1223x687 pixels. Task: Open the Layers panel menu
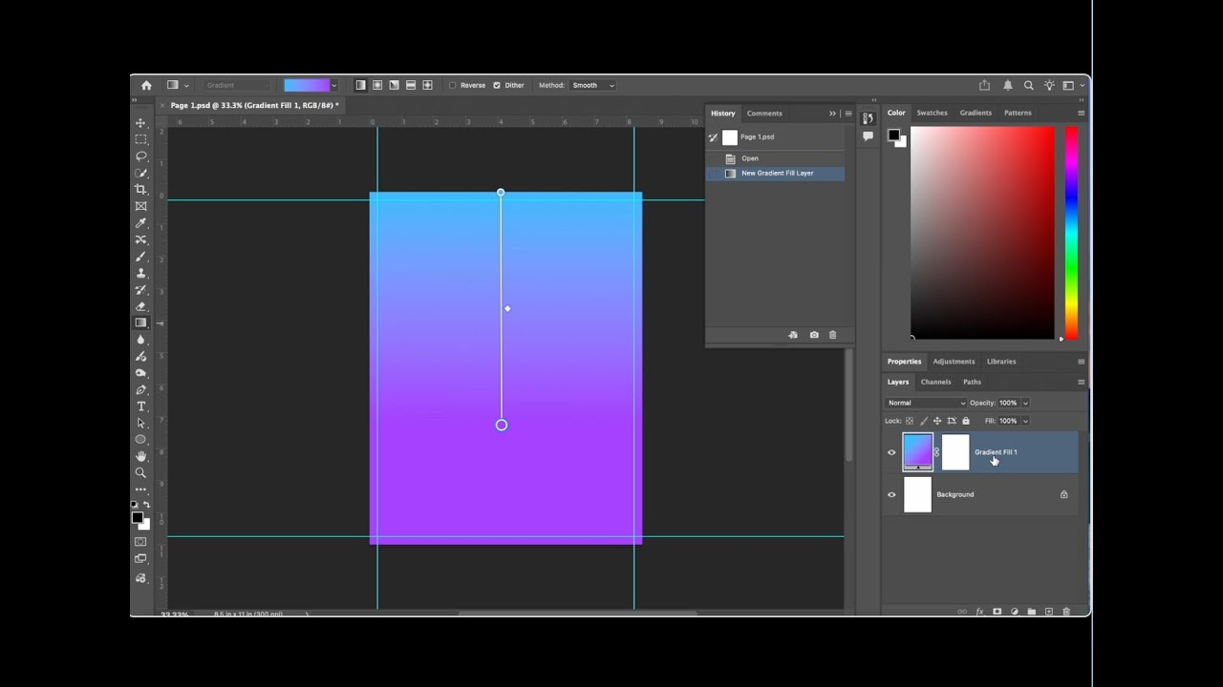pos(1081,382)
